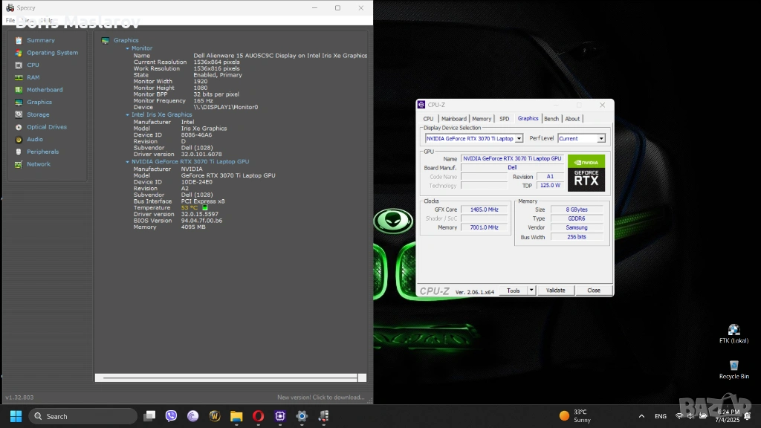The width and height of the screenshot is (761, 428).
Task: Click the new version download link
Action: 321,398
